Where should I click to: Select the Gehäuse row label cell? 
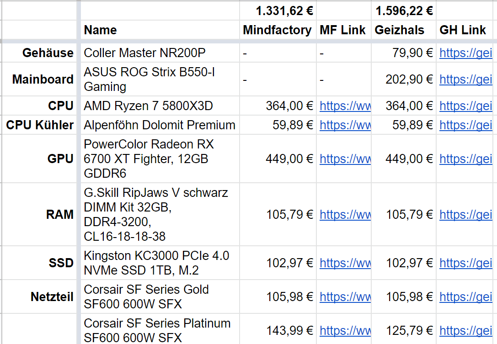[x=39, y=53]
